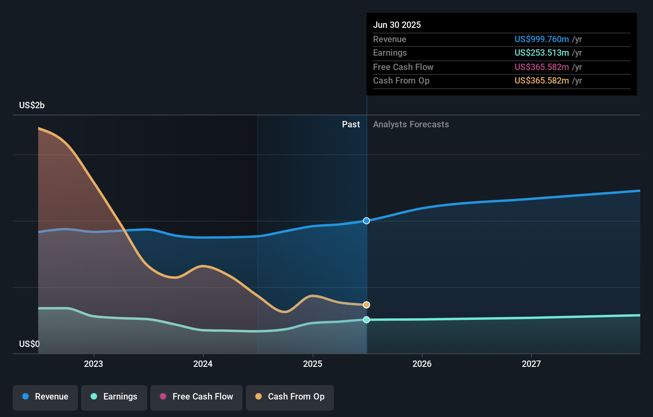Click the Cash From Op data point marker
This screenshot has height=417, width=653.
[366, 305]
